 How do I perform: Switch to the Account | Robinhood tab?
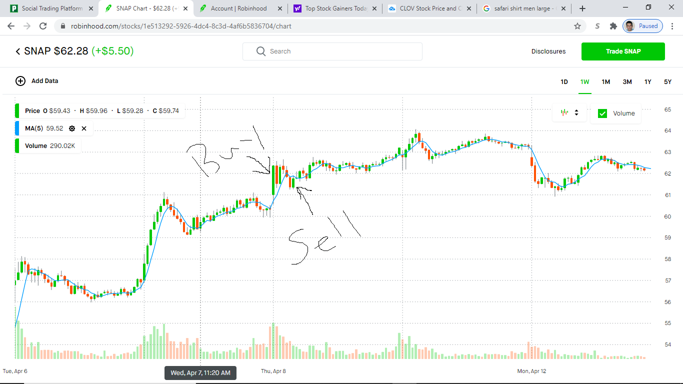[x=238, y=8]
